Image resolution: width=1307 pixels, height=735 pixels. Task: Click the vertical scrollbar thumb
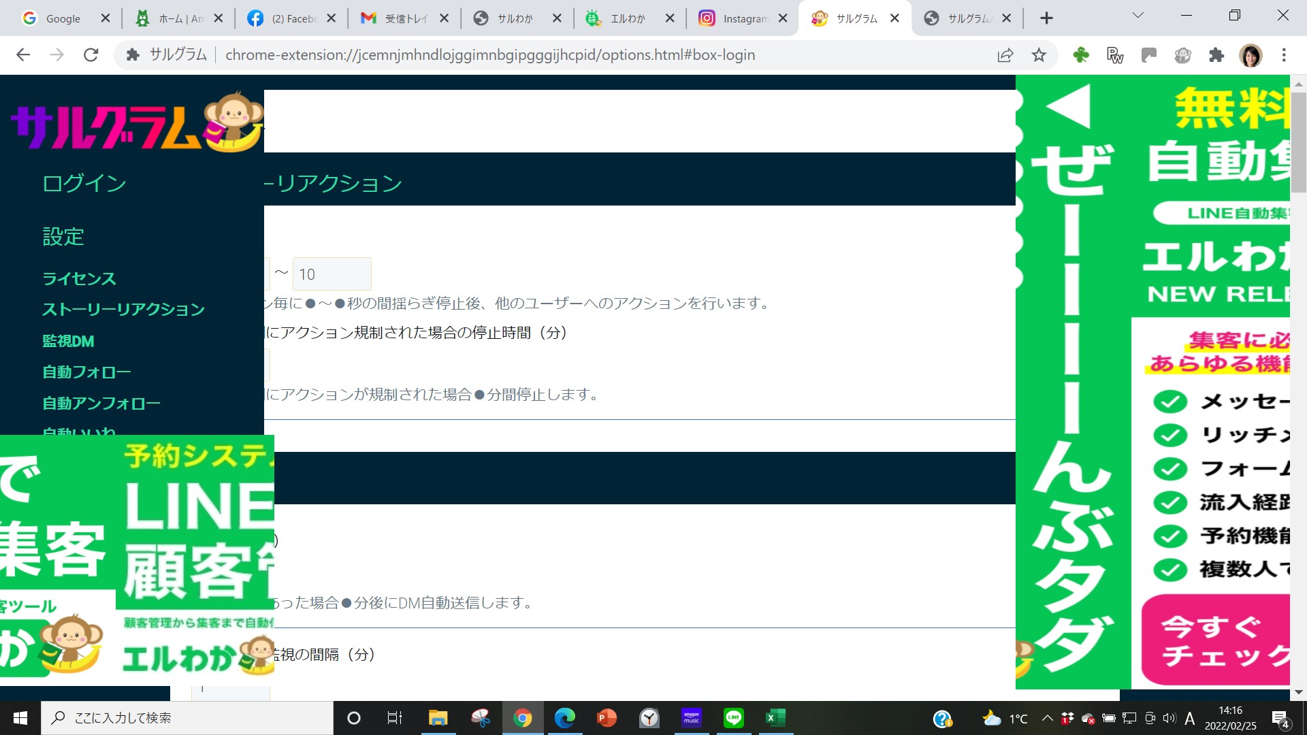point(1299,143)
